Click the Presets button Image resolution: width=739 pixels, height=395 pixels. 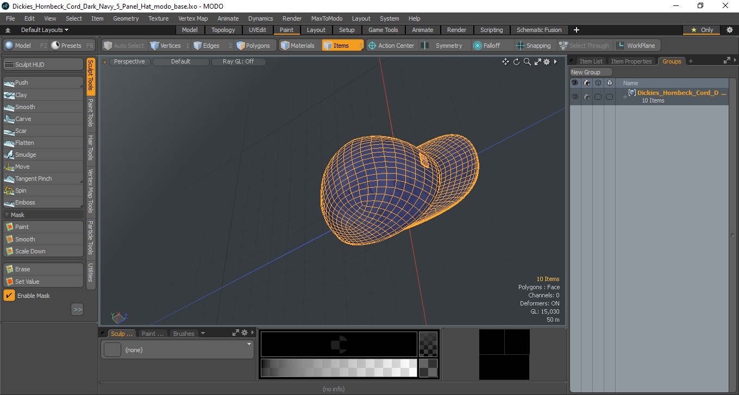(x=73, y=46)
